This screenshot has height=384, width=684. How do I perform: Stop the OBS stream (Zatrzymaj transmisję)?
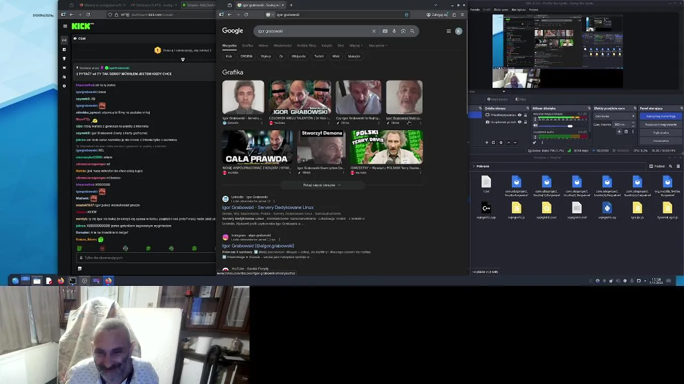pyautogui.click(x=660, y=116)
